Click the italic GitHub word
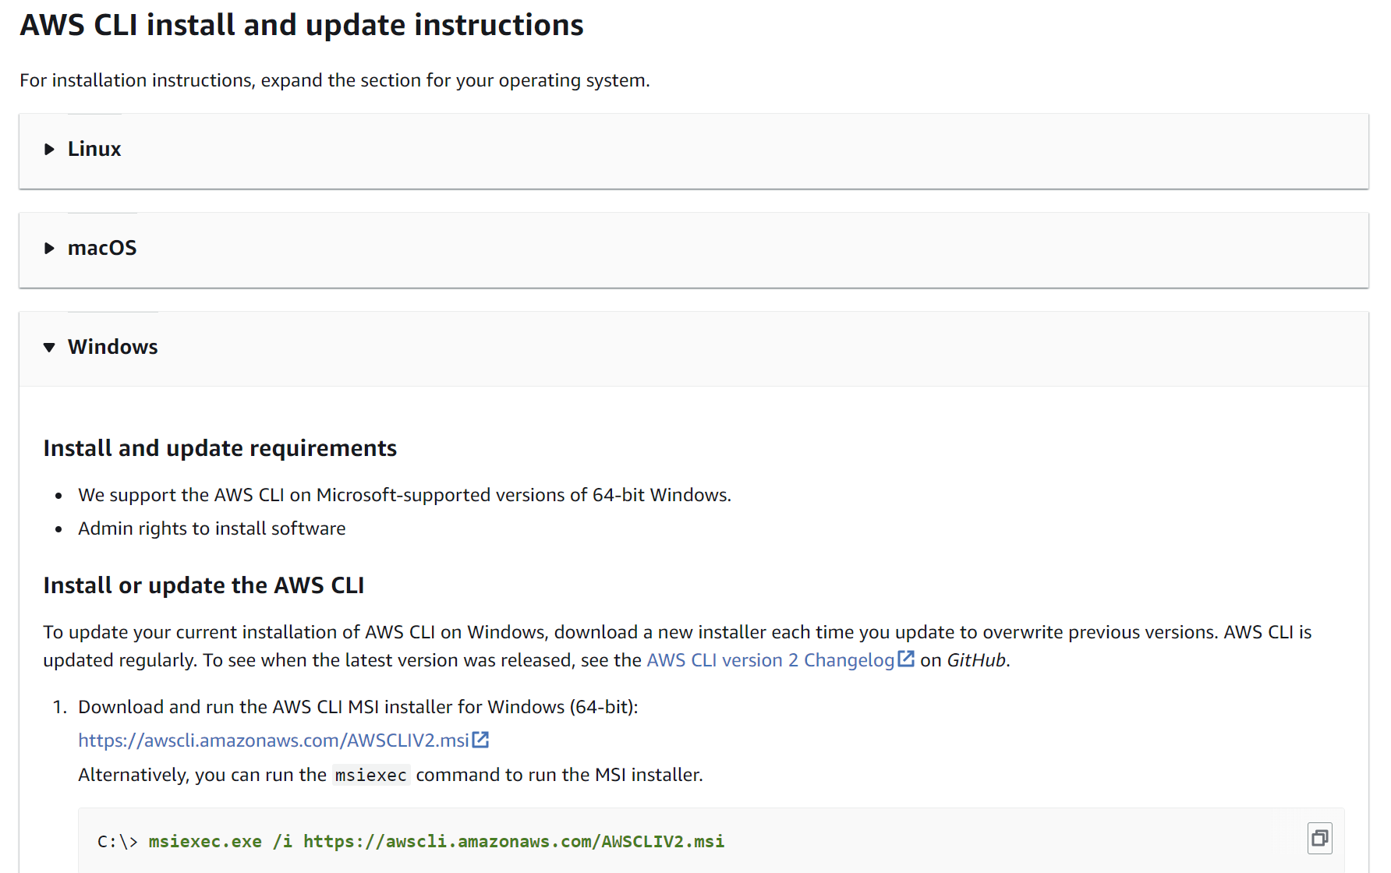This screenshot has width=1391, height=873. (976, 660)
